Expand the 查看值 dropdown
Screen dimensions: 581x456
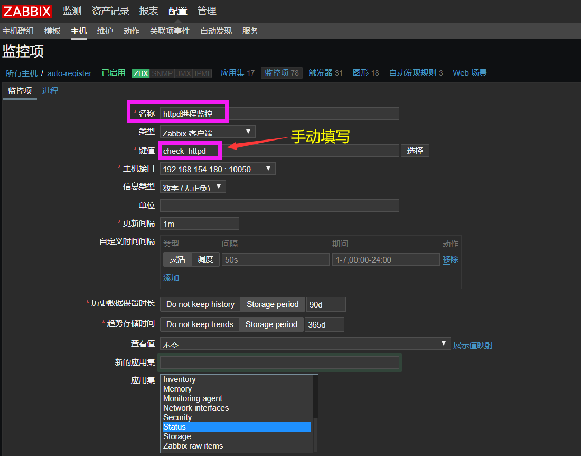click(305, 343)
